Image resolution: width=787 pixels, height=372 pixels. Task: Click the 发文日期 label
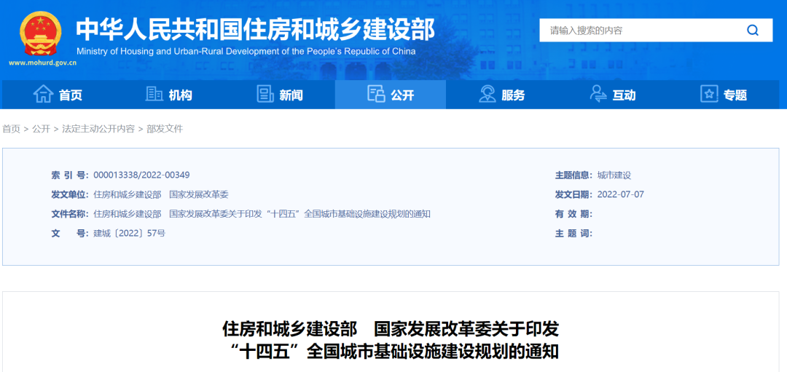pyautogui.click(x=573, y=194)
